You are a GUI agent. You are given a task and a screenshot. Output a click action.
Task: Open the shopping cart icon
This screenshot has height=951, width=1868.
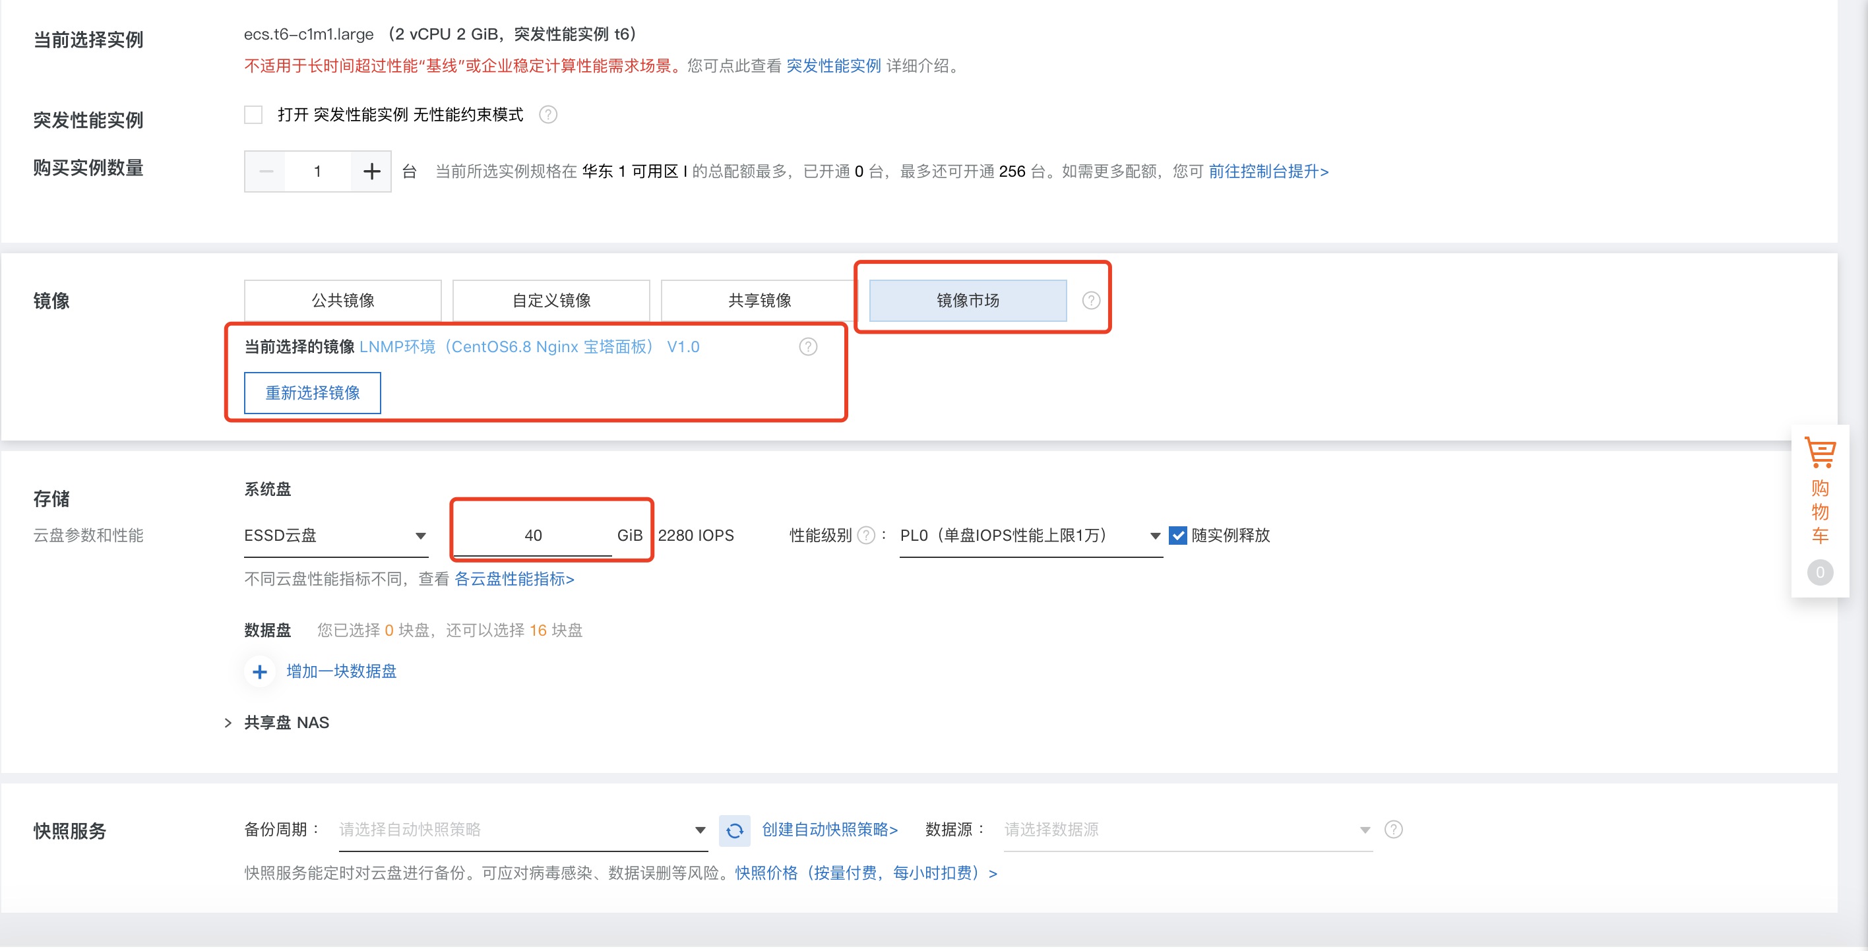(1819, 452)
